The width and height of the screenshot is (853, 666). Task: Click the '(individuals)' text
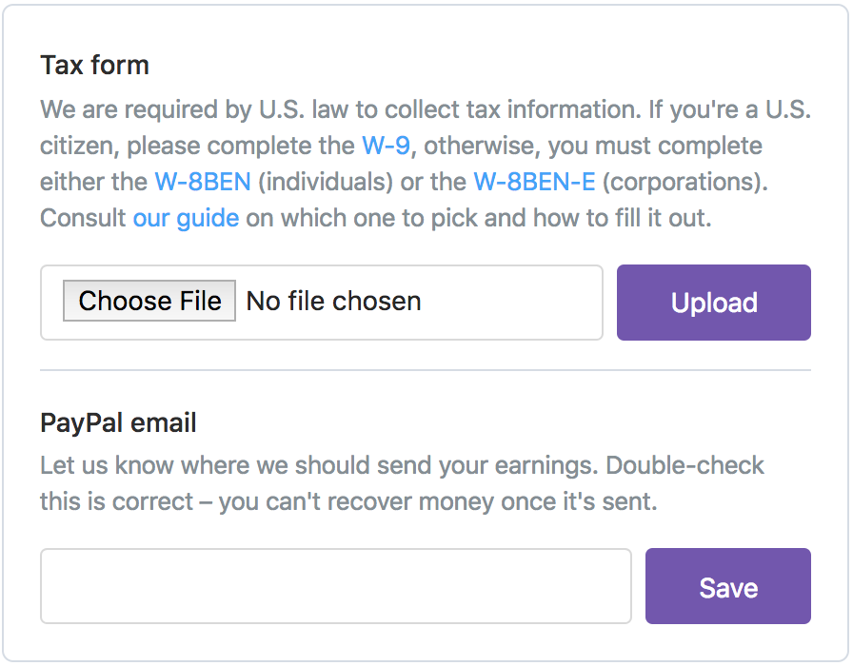[325, 182]
